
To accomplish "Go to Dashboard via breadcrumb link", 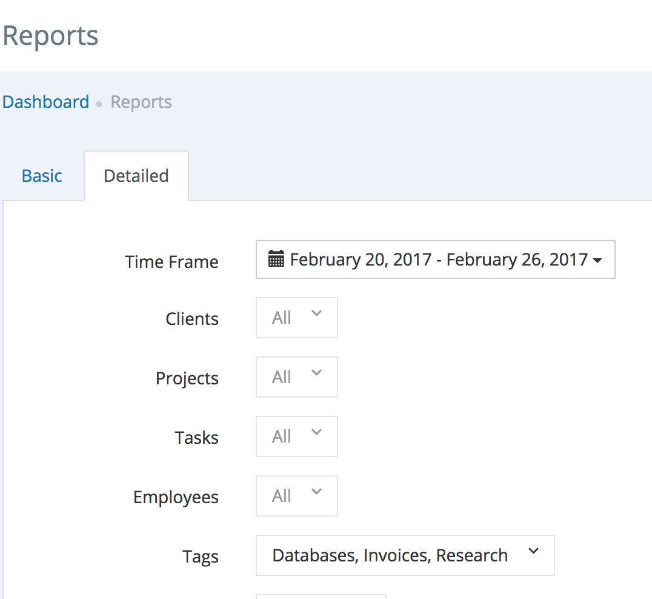I will [46, 102].
